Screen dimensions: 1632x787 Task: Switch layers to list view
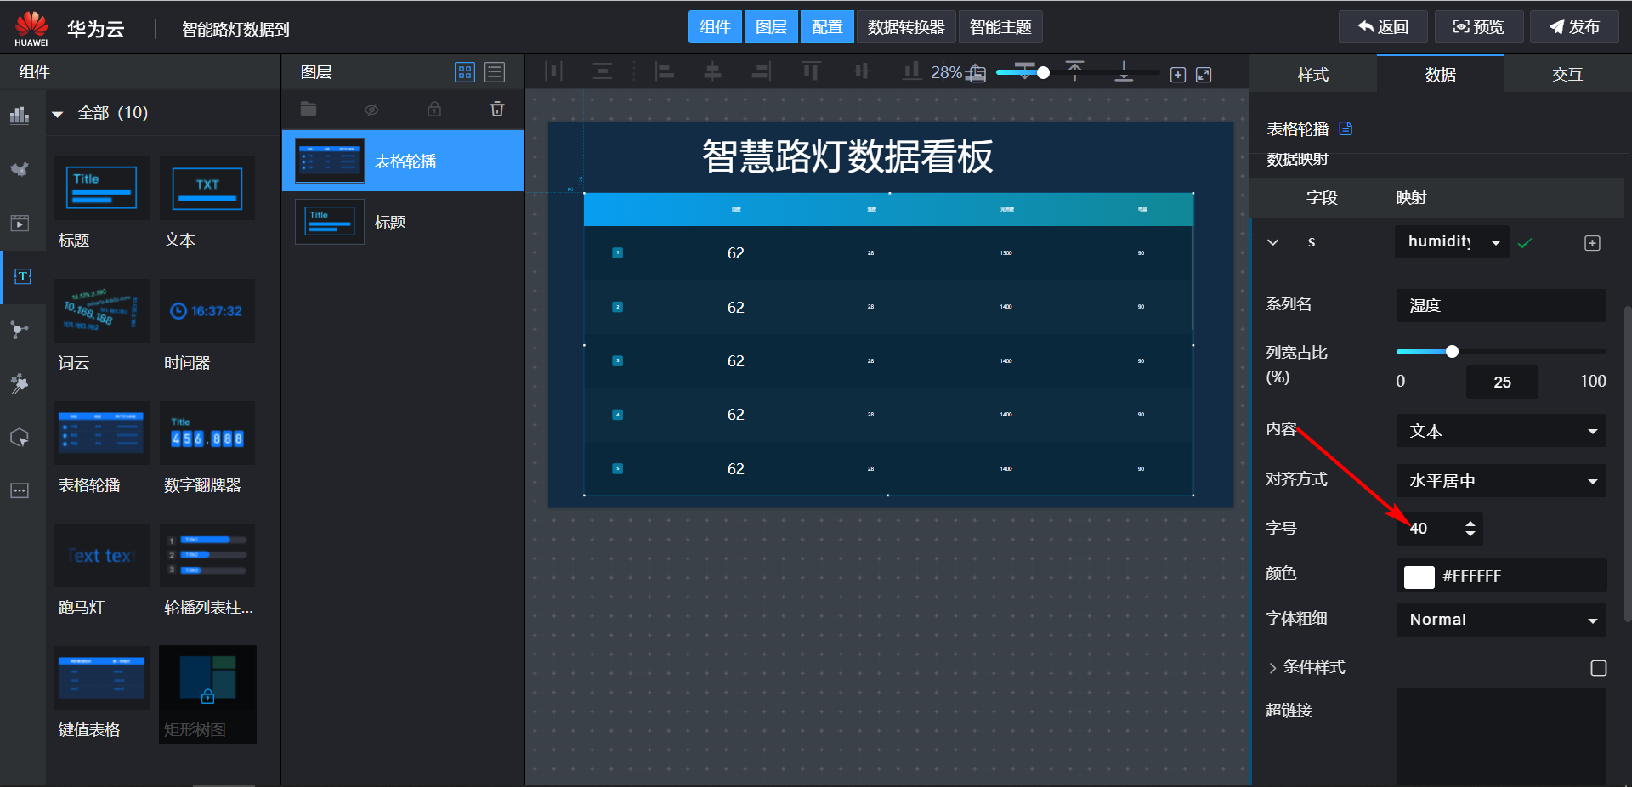tap(495, 72)
